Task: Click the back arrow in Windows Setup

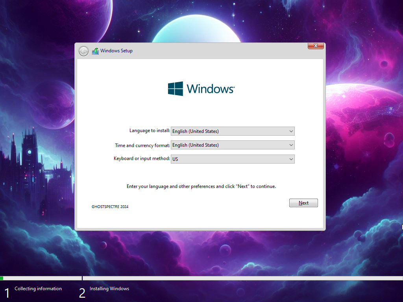Action: [83, 51]
